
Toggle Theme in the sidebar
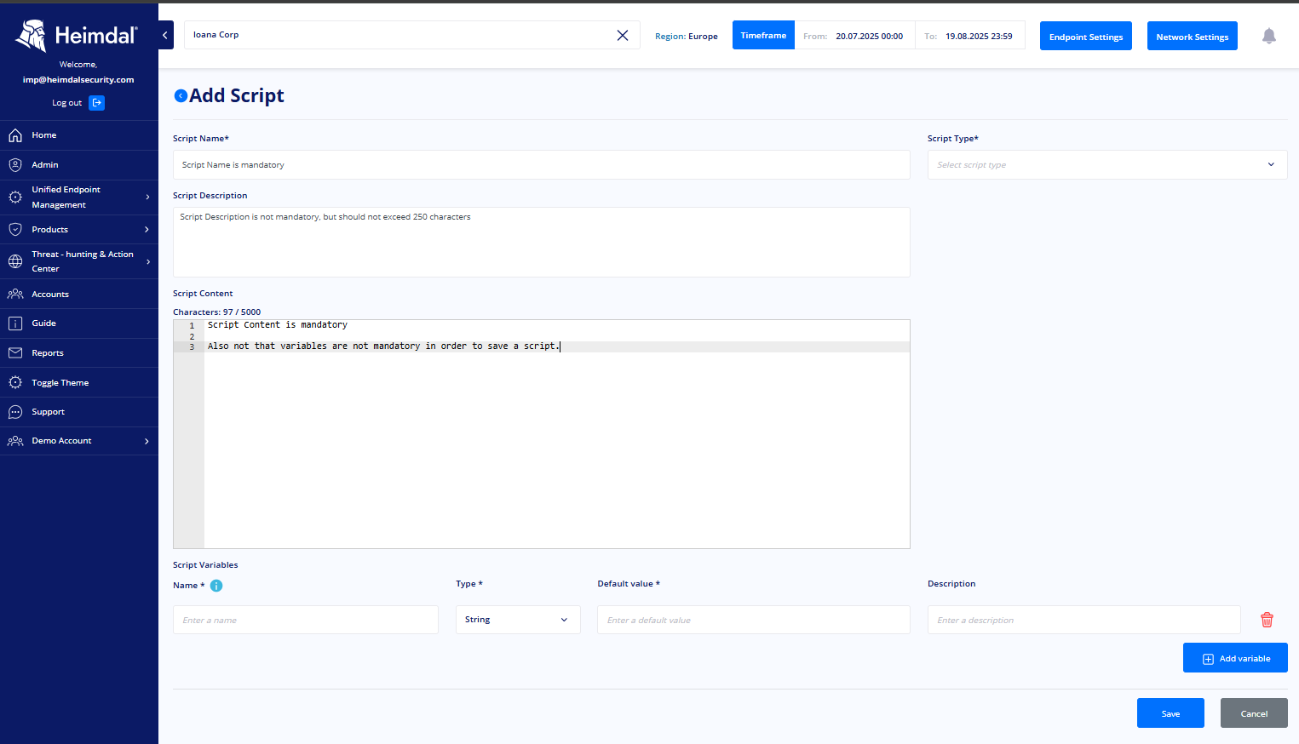(60, 383)
